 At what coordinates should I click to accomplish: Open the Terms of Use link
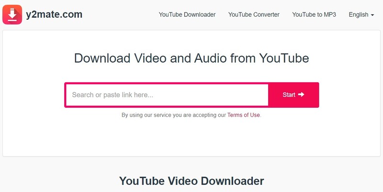[244, 115]
